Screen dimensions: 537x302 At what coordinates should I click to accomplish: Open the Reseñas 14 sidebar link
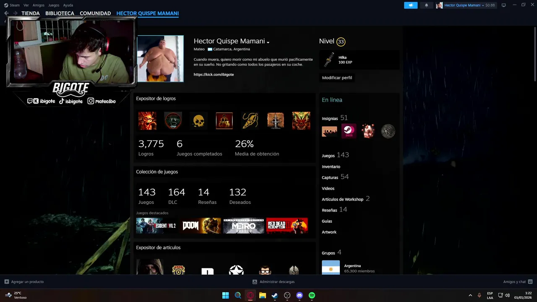pos(334,210)
